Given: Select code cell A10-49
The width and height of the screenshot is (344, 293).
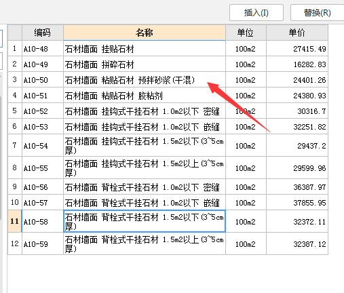Looking at the screenshot, I should pyautogui.click(x=43, y=64).
